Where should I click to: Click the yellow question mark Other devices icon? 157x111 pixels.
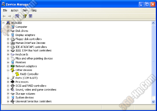click(x=13, y=70)
